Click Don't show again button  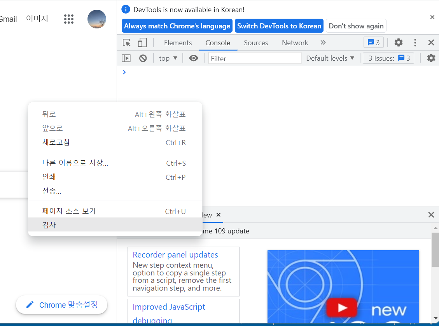click(356, 26)
